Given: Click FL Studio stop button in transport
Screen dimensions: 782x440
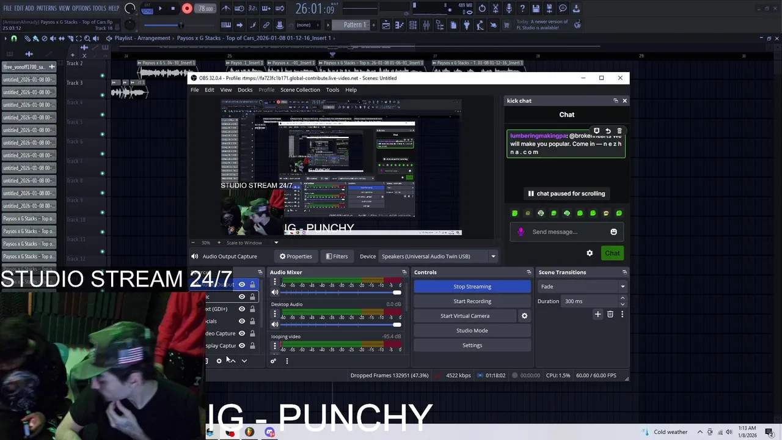Looking at the screenshot, I should (173, 9).
